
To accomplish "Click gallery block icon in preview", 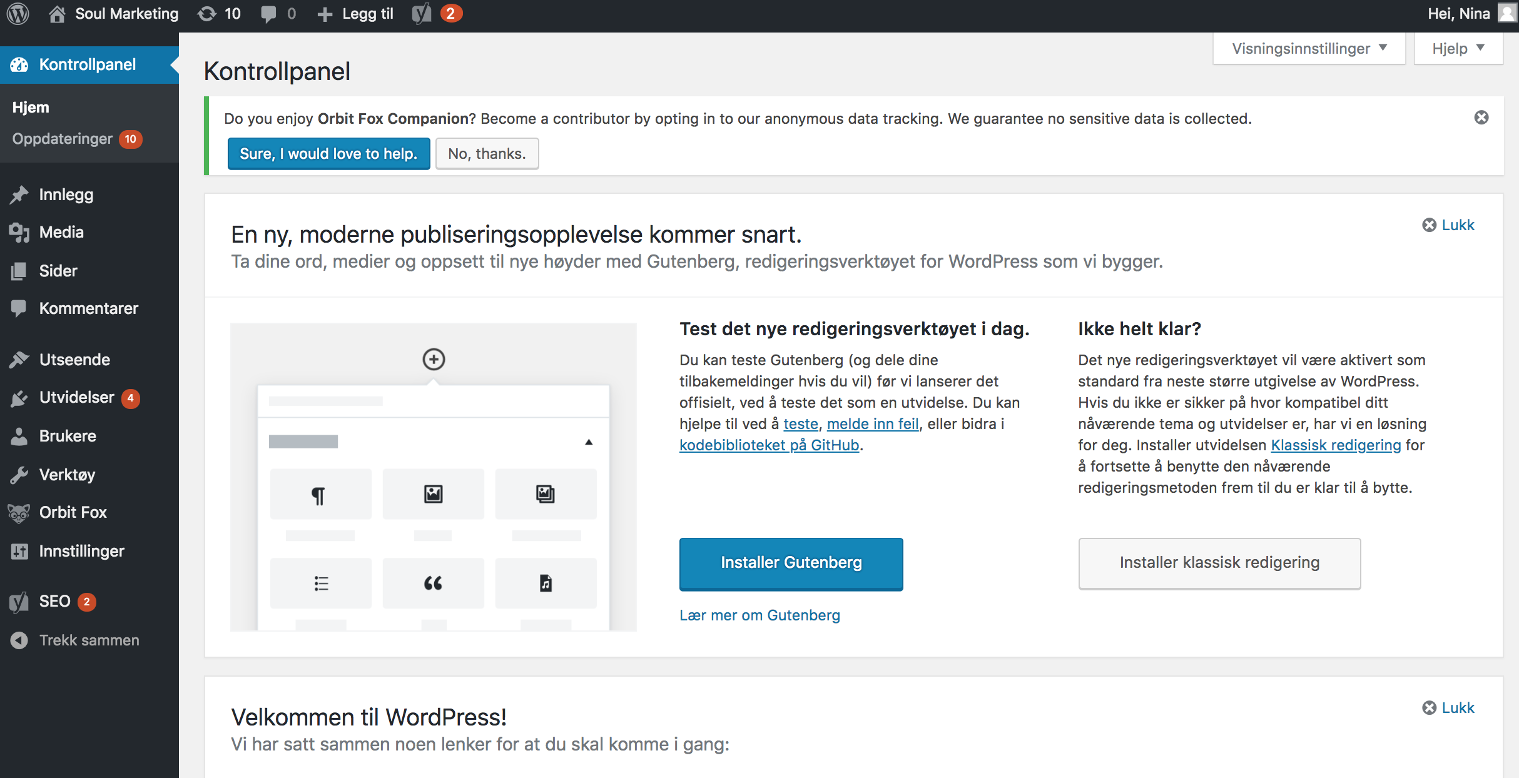I will click(546, 494).
